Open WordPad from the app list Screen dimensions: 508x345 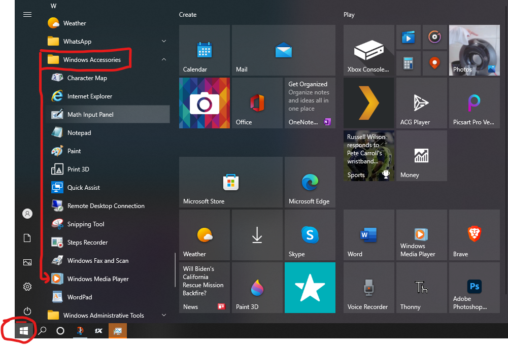pyautogui.click(x=108, y=297)
